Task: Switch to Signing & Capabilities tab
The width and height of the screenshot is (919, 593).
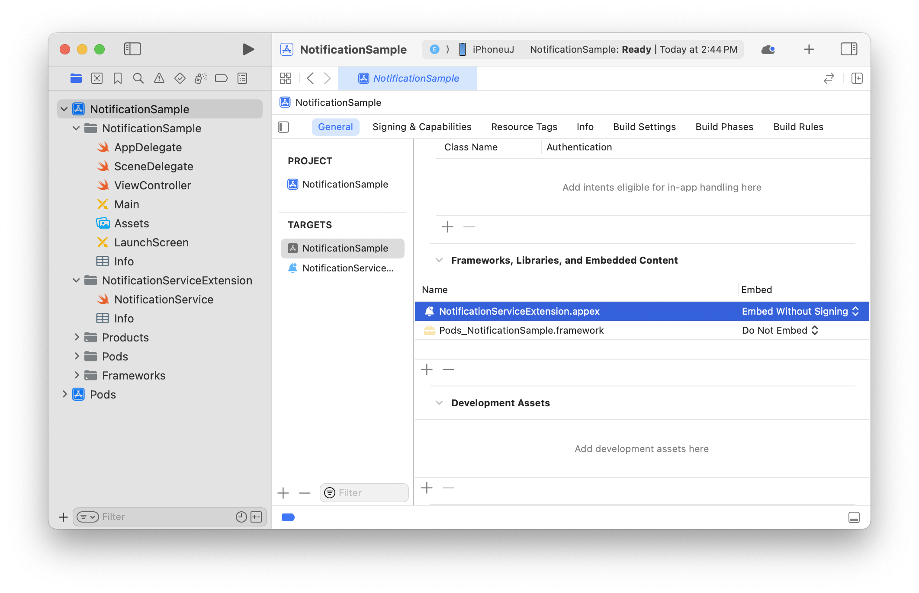Action: click(x=421, y=127)
